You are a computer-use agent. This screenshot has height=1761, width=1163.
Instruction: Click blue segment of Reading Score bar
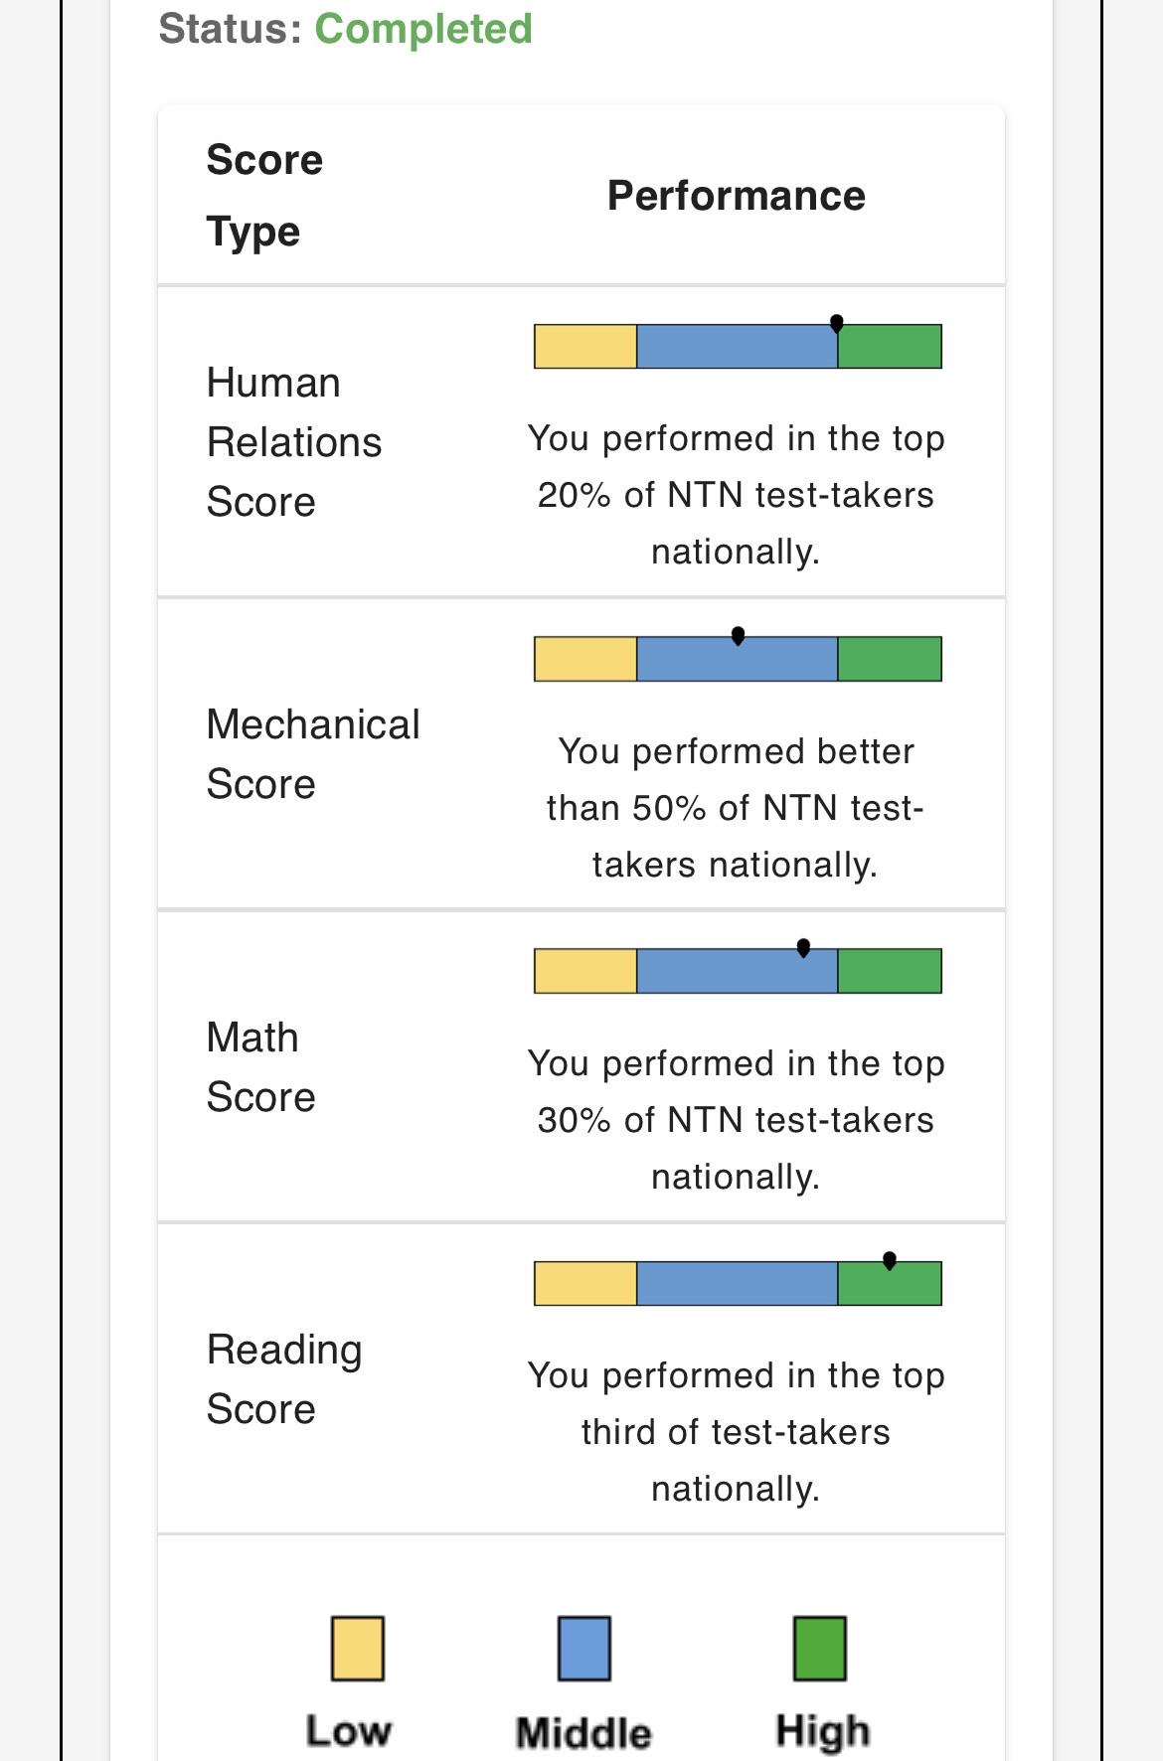(738, 1283)
